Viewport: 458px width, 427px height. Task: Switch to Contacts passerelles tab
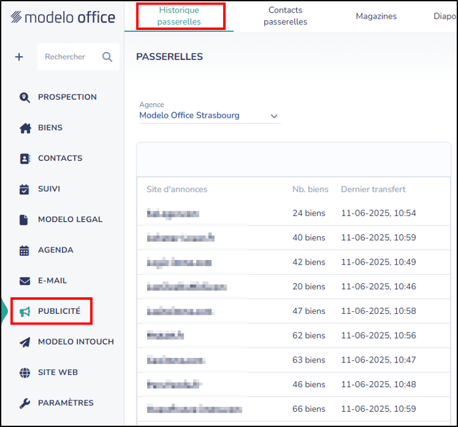click(286, 16)
